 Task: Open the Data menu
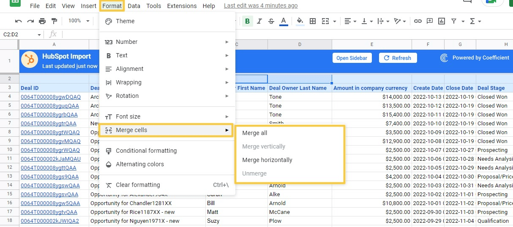[134, 6]
